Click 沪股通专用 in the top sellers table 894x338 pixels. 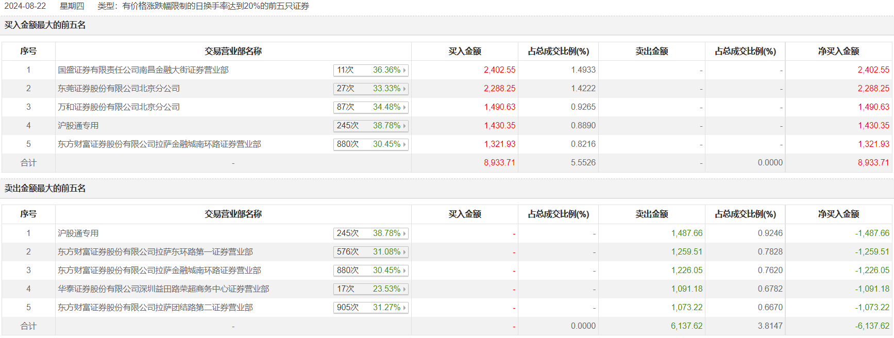(x=78, y=233)
